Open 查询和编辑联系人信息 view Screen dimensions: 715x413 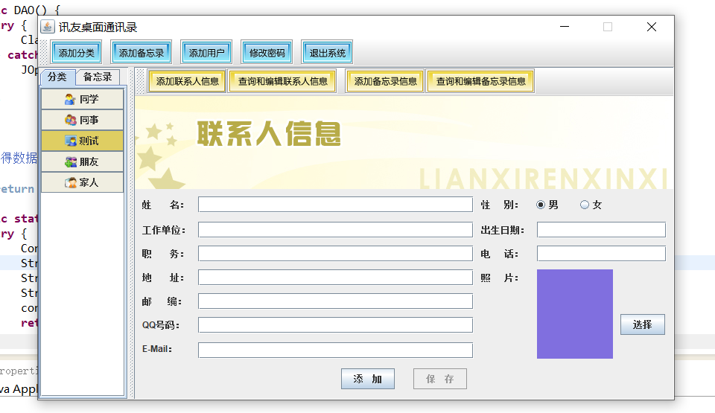[x=282, y=81]
